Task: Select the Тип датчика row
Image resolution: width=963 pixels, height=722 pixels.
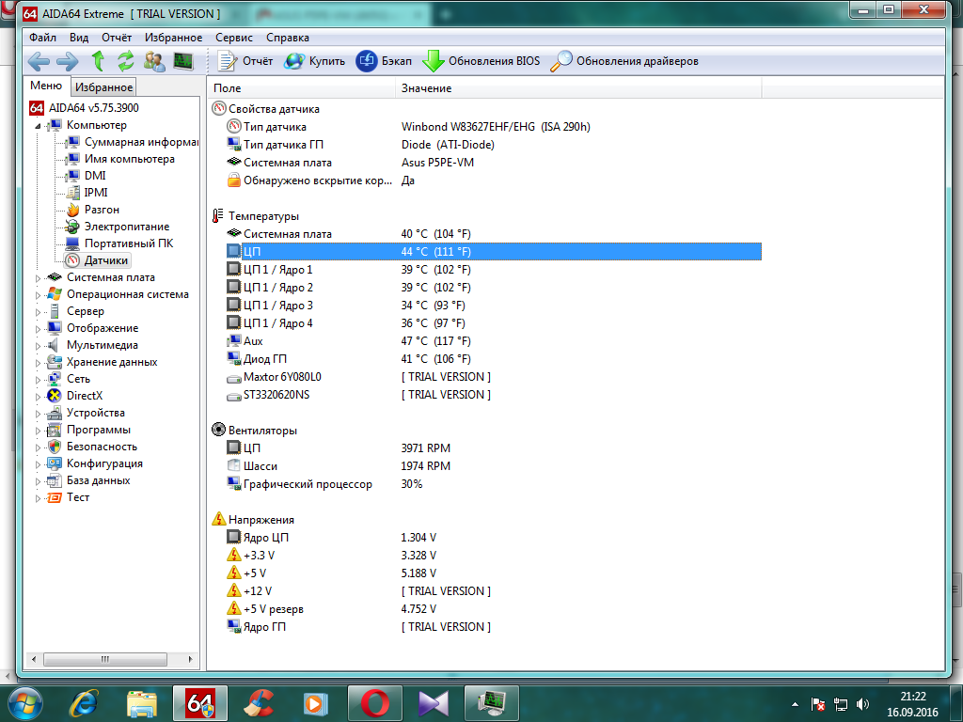Action: [x=494, y=127]
